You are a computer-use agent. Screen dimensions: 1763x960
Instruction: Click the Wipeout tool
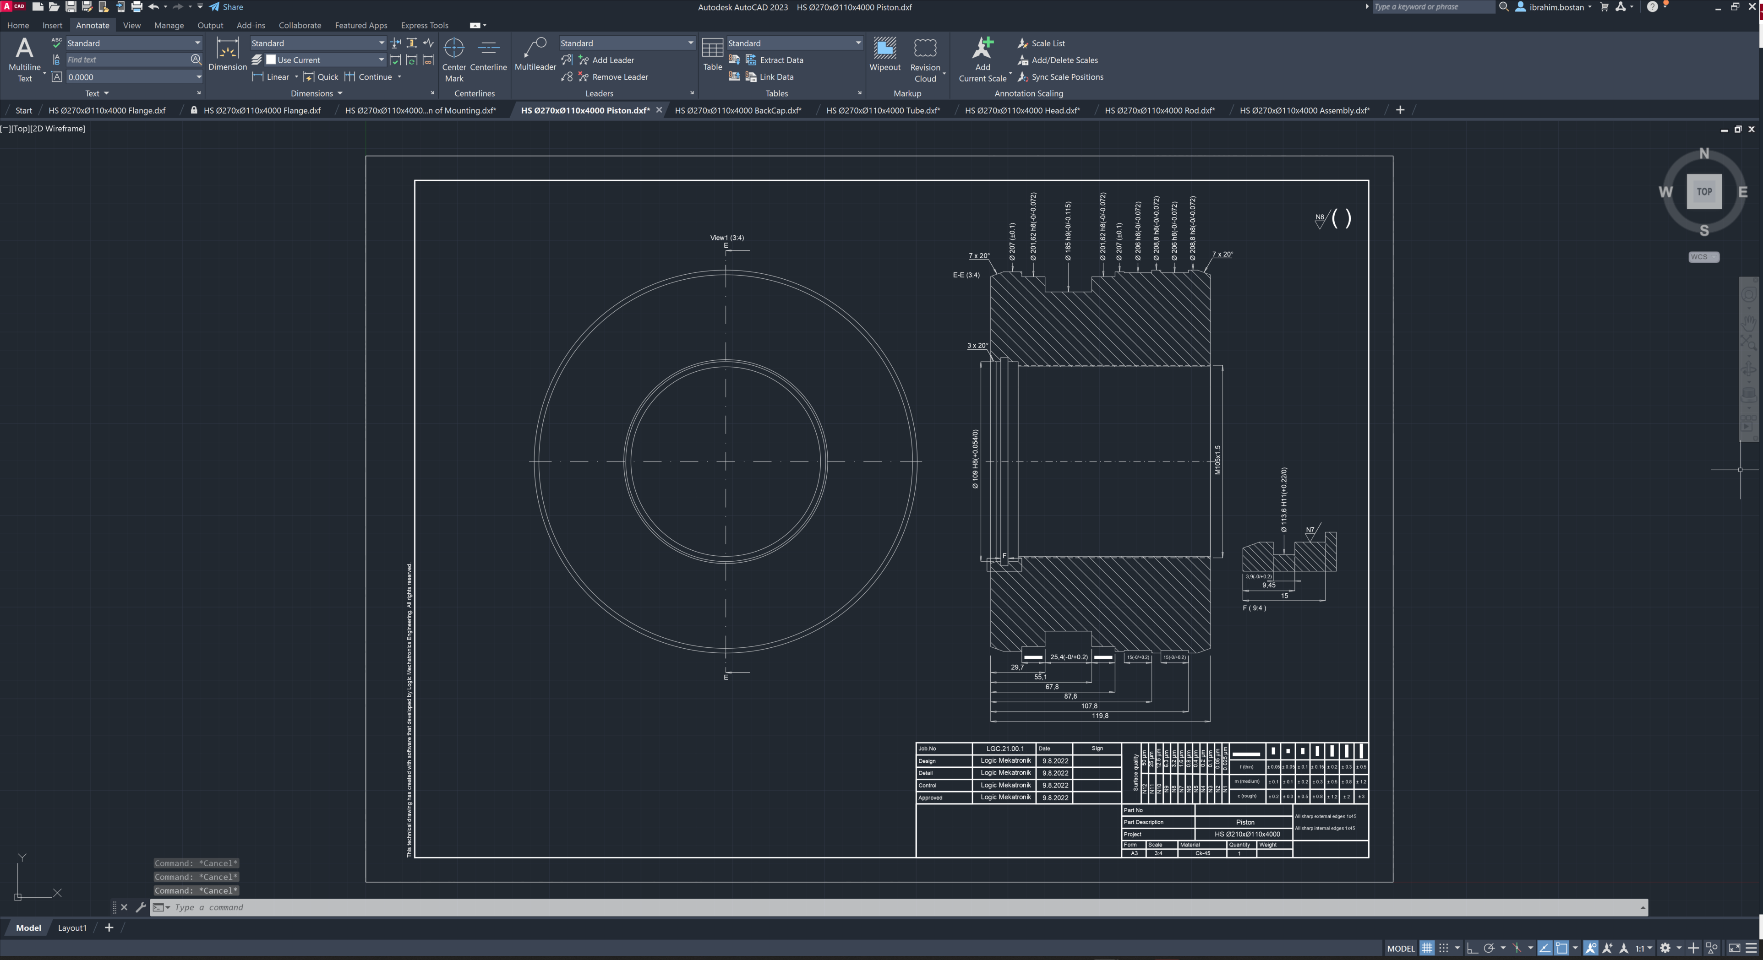884,55
